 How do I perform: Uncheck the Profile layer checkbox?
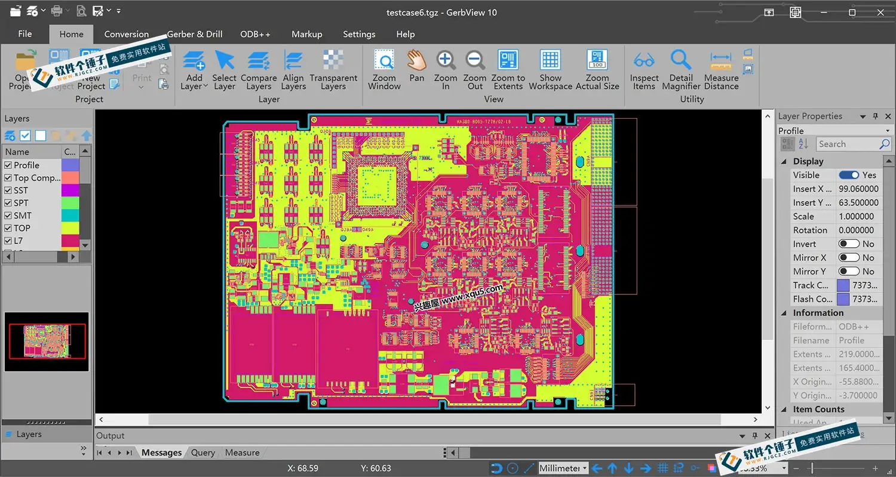coord(8,165)
